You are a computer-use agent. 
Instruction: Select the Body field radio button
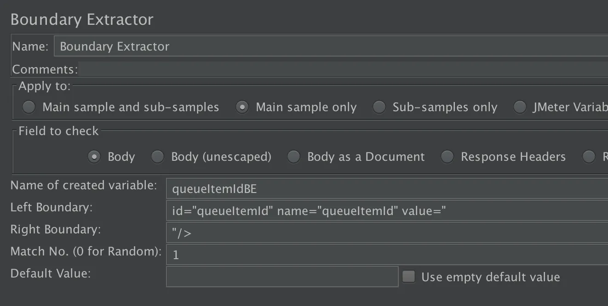(94, 157)
